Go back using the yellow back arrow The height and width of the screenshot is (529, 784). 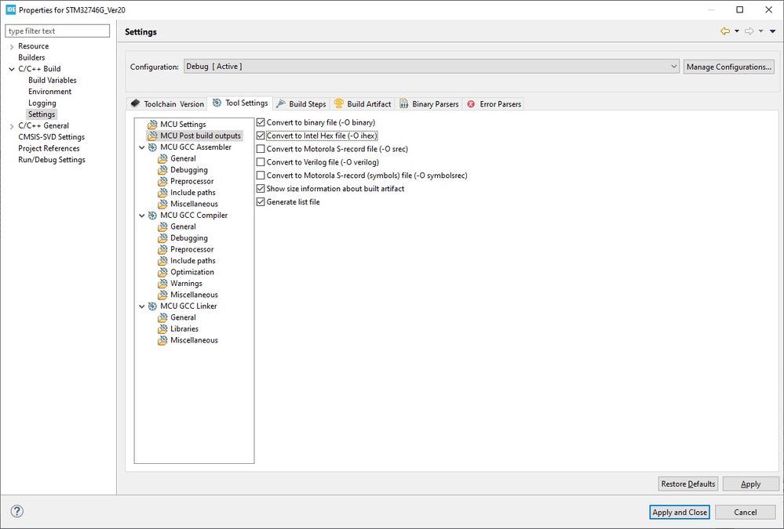(x=724, y=31)
